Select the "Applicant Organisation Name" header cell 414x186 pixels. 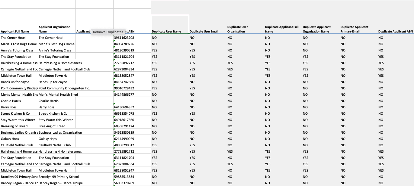[x=56, y=29]
